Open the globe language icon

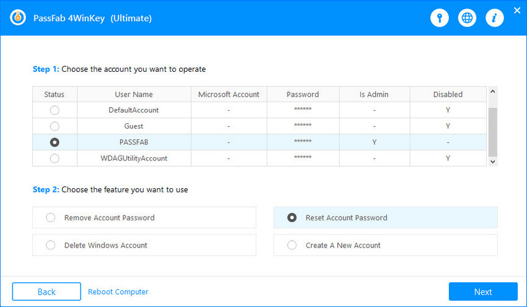467,18
